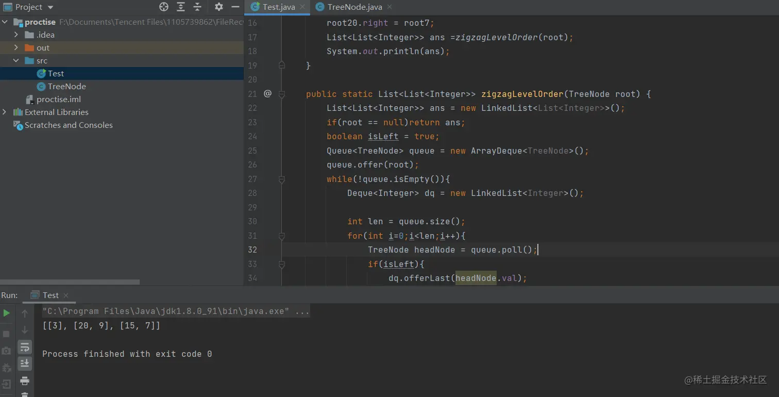
Task: Click the Collapse All icon in Project toolbar
Action: point(197,7)
